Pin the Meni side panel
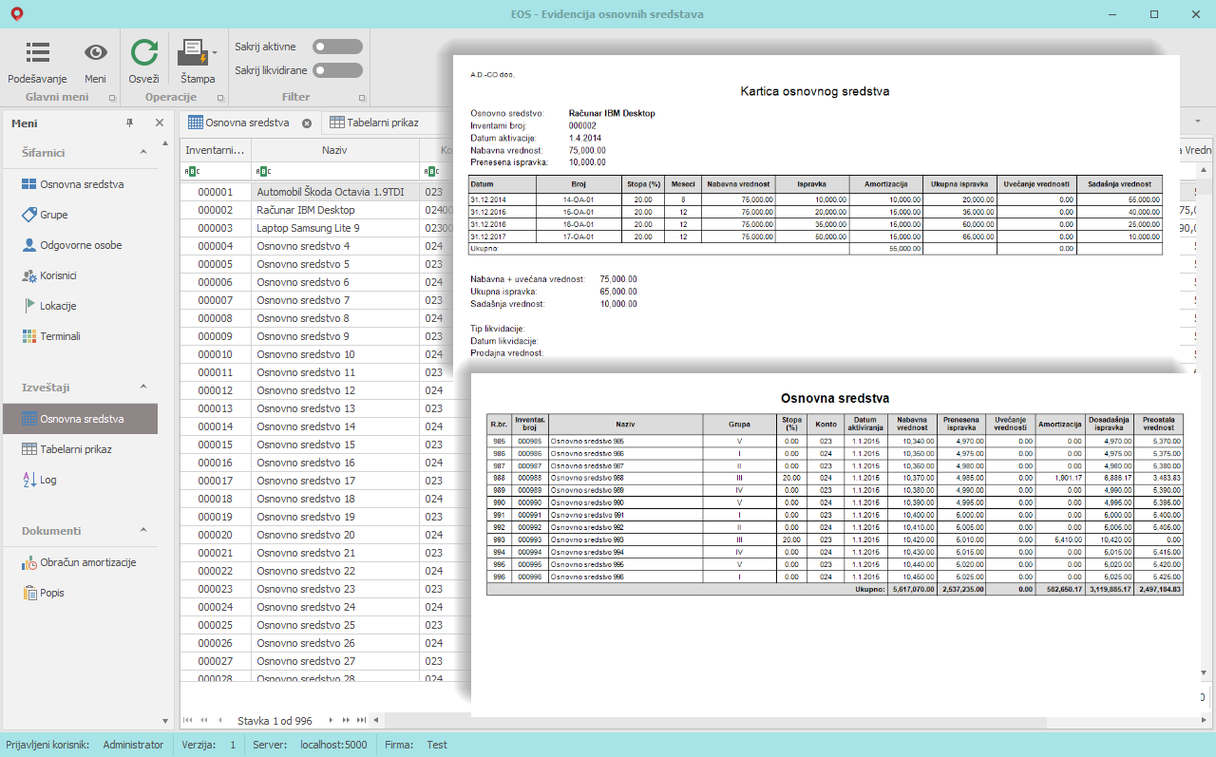 (x=130, y=123)
